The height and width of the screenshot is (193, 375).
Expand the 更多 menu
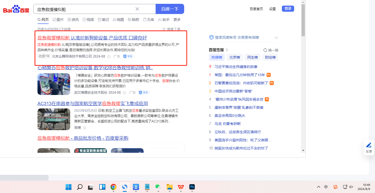click(x=177, y=20)
